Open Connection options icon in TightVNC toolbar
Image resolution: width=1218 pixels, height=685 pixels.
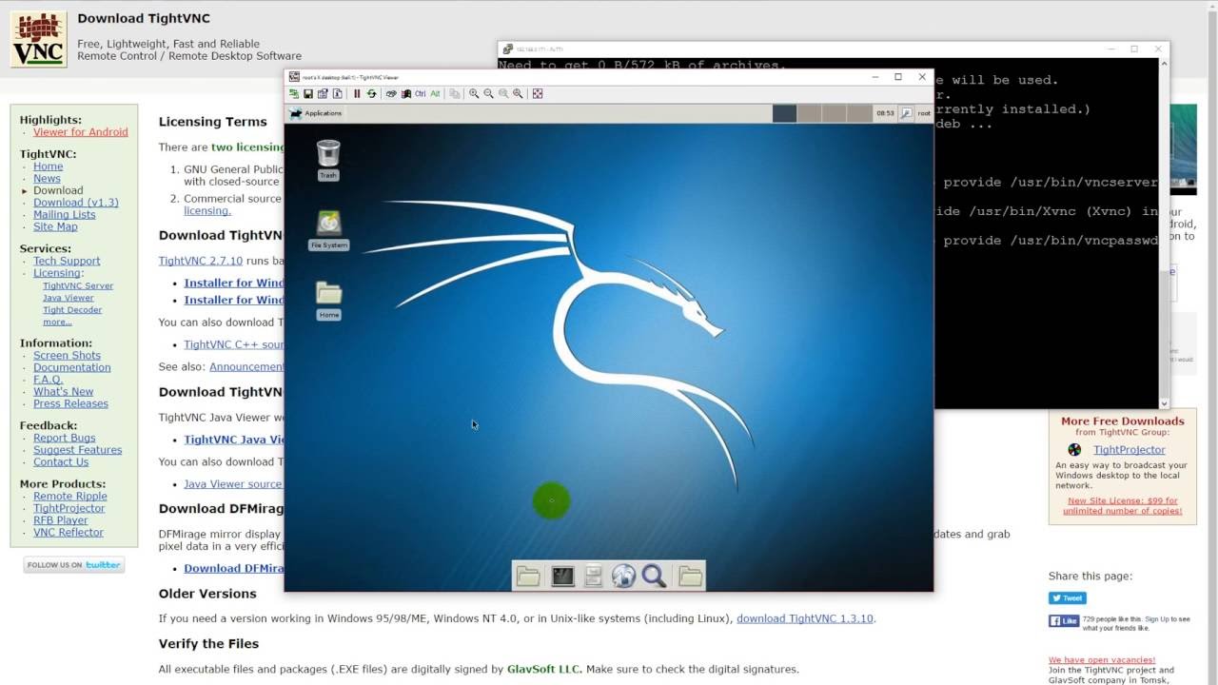click(323, 93)
